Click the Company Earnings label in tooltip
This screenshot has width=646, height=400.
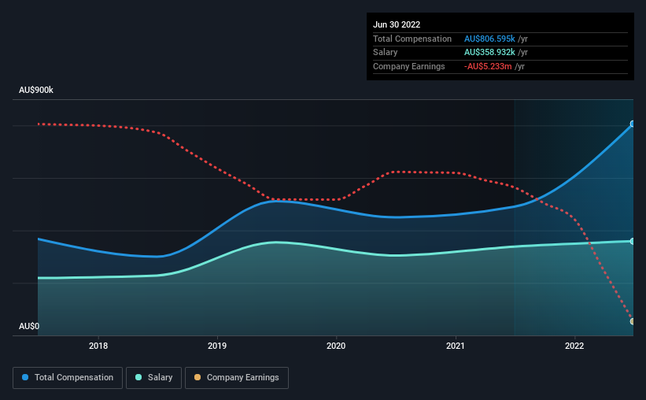pos(409,66)
